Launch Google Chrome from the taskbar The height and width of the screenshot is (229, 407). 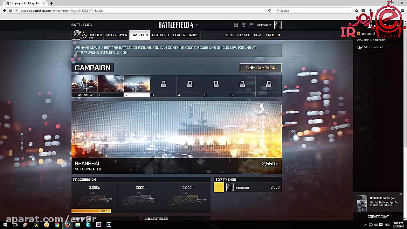pyautogui.click(x=57, y=225)
